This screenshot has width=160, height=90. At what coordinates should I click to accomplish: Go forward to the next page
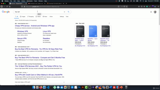click(4, 6)
